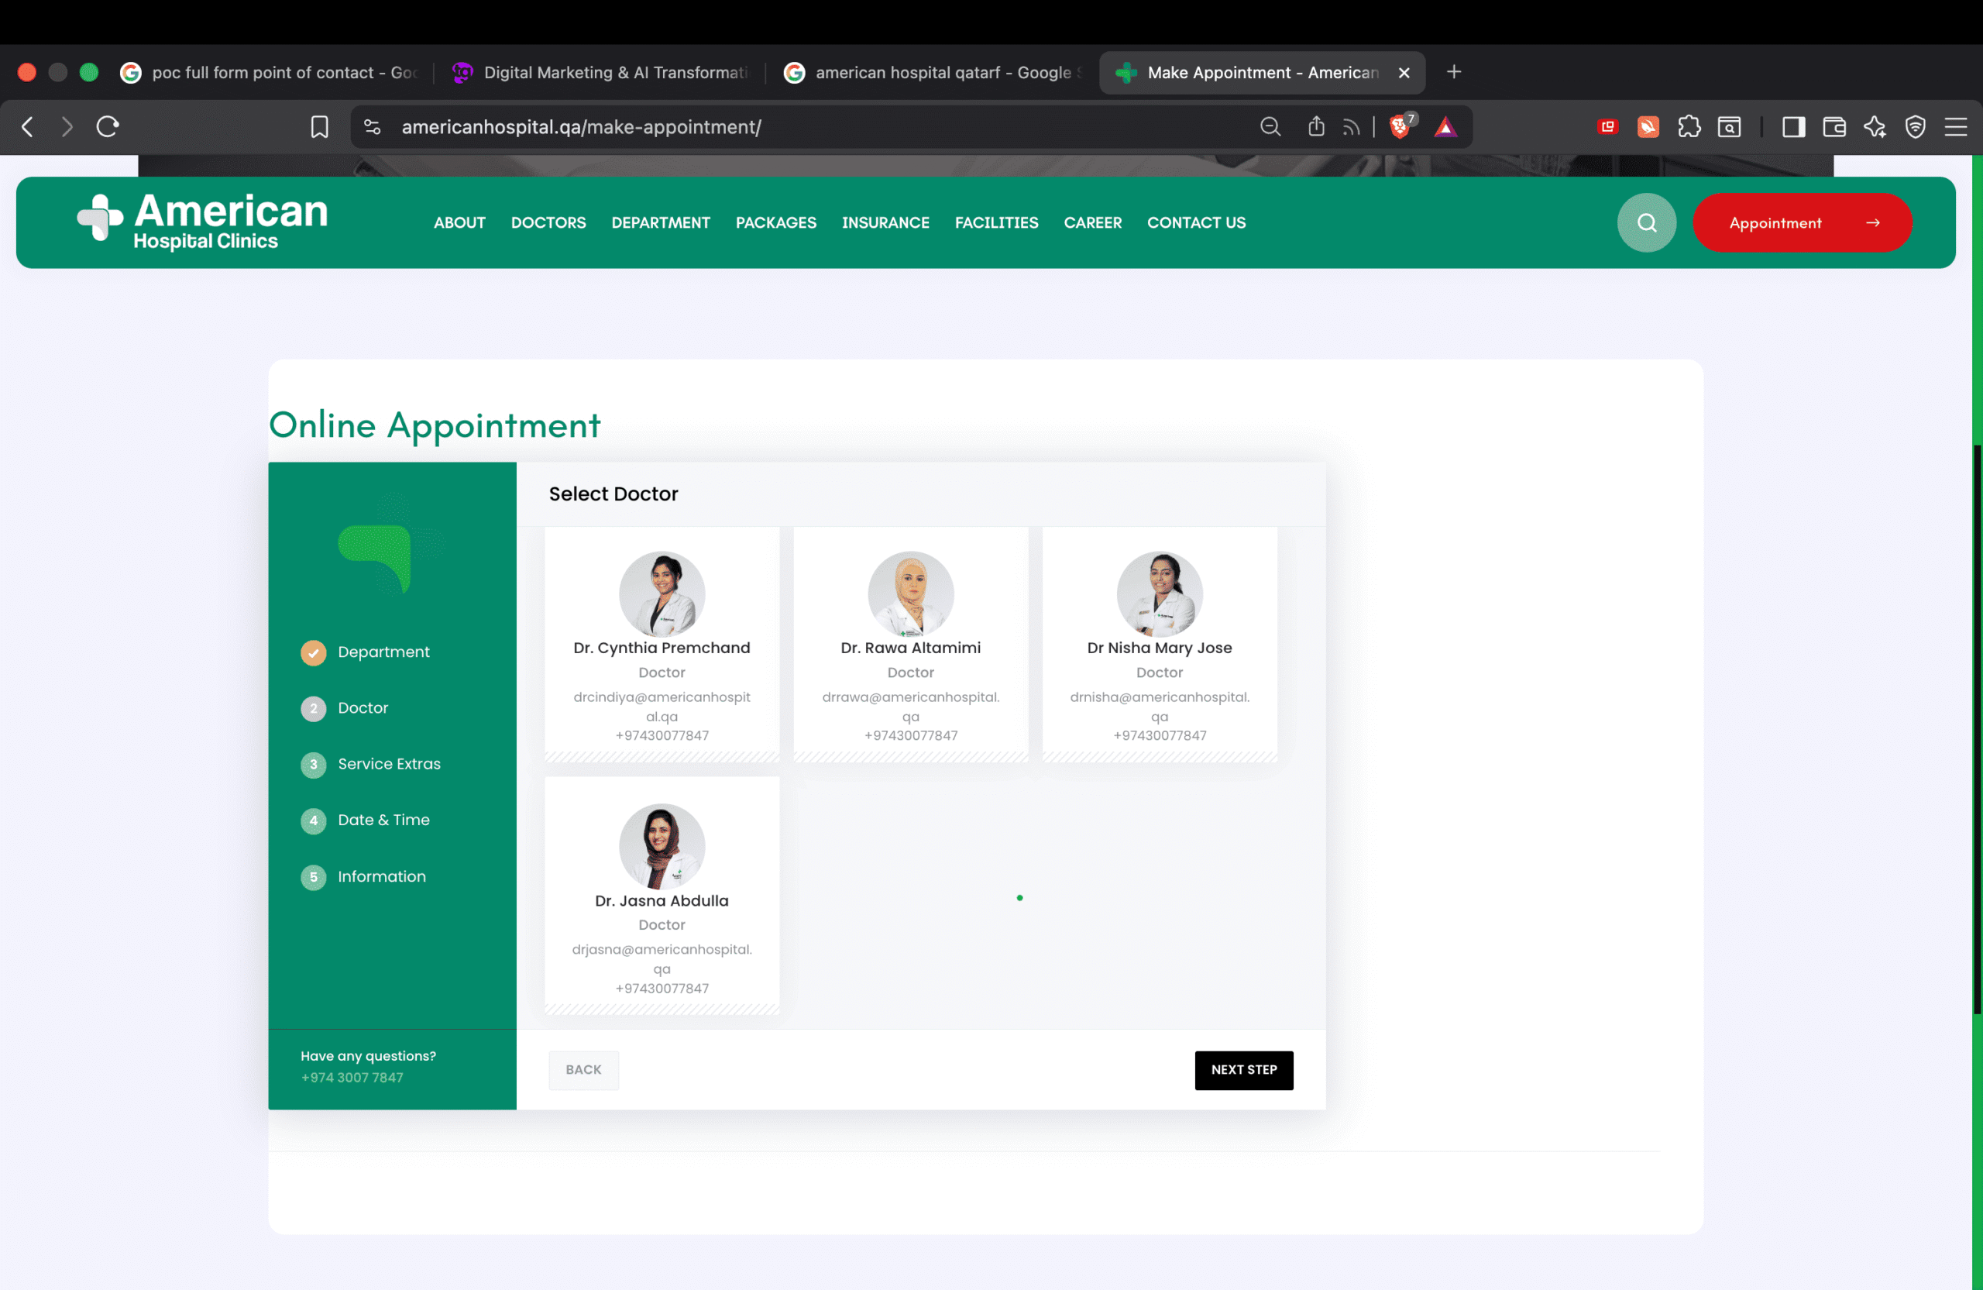The height and width of the screenshot is (1290, 1983).
Task: Click drjasna@americanhospital.qa email text
Action: pyautogui.click(x=662, y=959)
